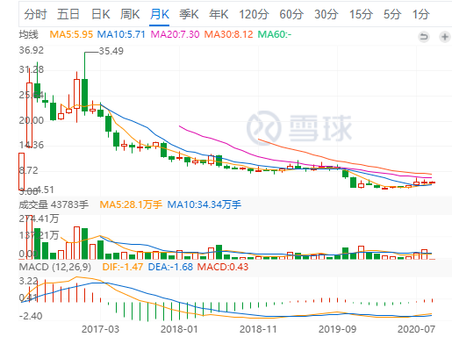This screenshot has height=344, width=452.
Task: Open the 季K quarterly chart tab
Action: [x=189, y=14]
